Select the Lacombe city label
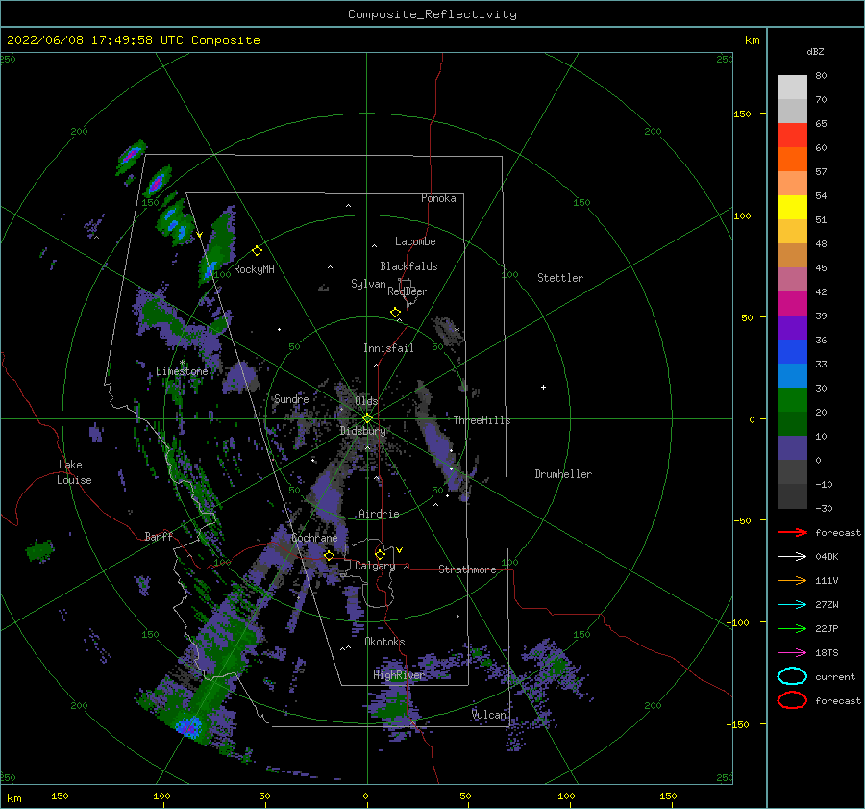This screenshot has height=809, width=865. click(x=415, y=241)
